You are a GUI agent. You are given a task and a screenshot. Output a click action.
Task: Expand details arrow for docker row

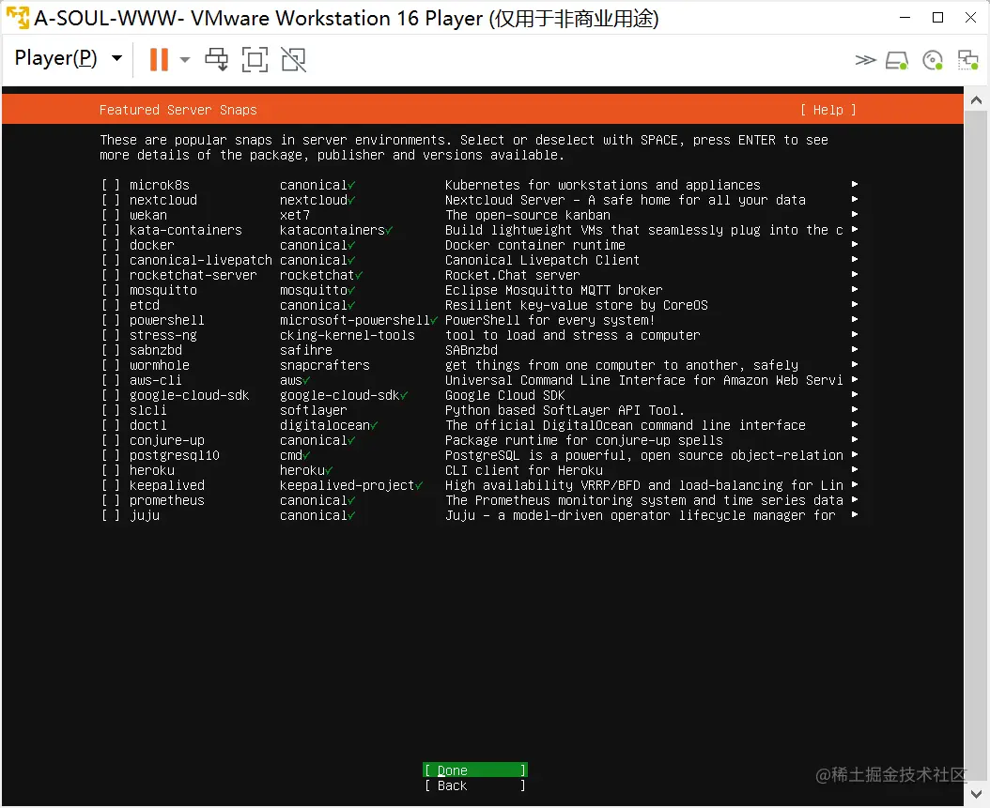(854, 244)
